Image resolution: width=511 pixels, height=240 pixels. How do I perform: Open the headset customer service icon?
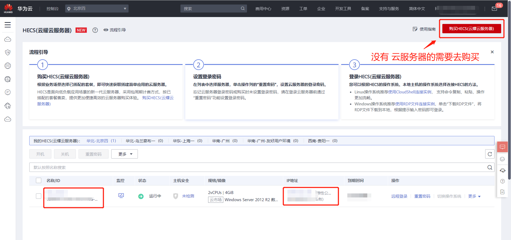(x=502, y=171)
